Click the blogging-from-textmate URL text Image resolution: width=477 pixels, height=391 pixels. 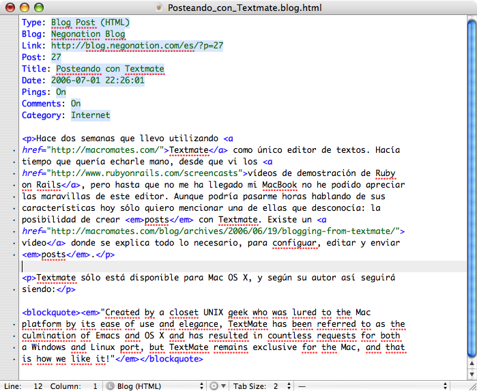click(x=223, y=231)
